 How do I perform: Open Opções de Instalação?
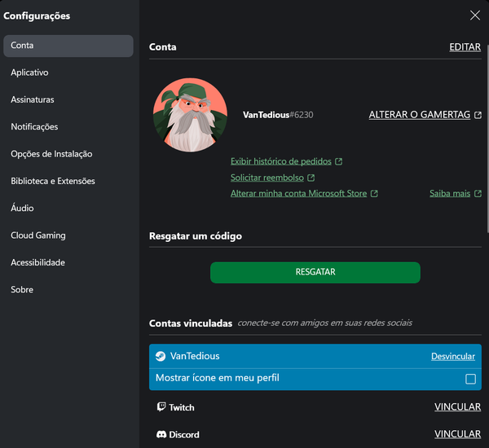tap(51, 154)
